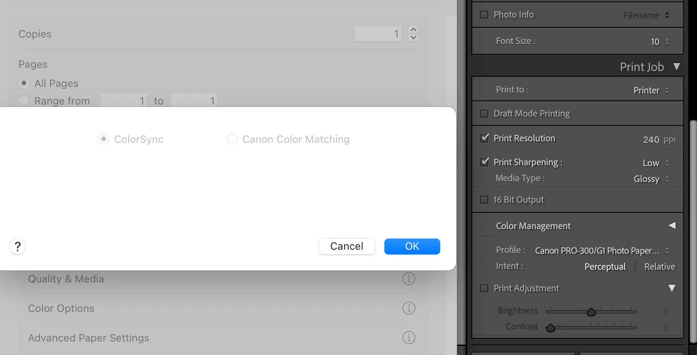The width and height of the screenshot is (697, 355).
Task: Click the Print Job panel title
Action: [642, 67]
